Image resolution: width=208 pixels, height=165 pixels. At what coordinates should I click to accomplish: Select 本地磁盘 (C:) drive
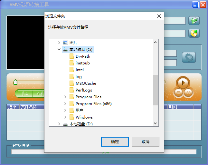(x=78, y=50)
